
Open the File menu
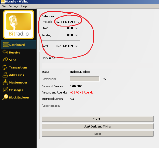click(4, 6)
